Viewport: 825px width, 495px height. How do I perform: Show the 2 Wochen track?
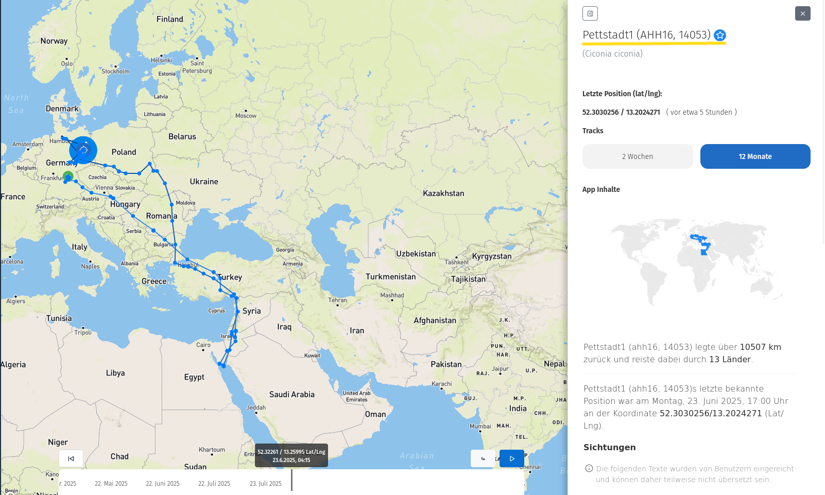[x=637, y=156]
